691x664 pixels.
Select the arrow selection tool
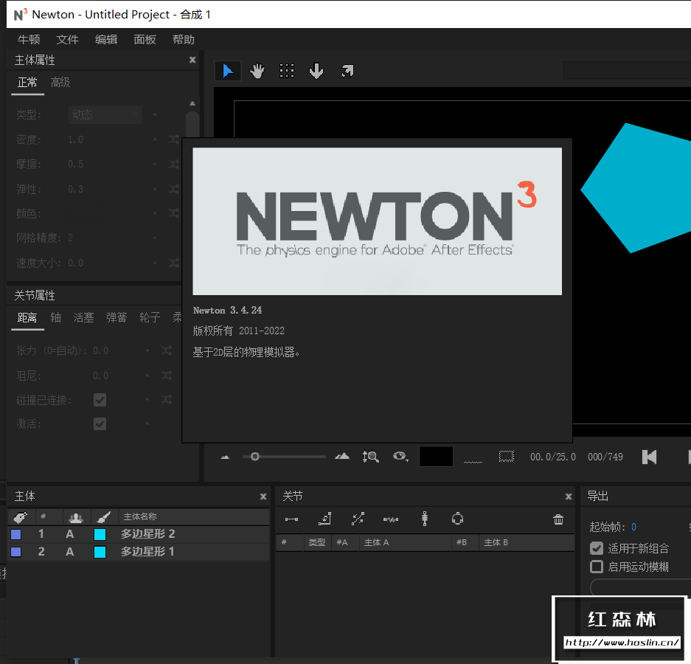pyautogui.click(x=228, y=71)
